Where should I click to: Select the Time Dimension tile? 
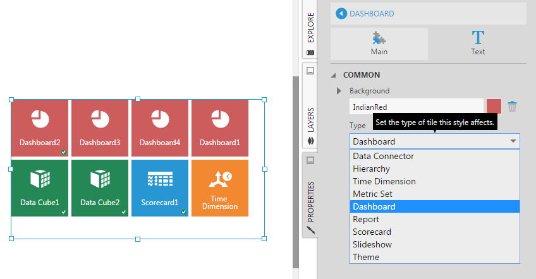(x=219, y=188)
